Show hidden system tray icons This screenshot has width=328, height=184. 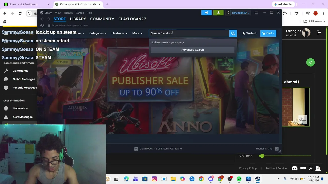[278, 179]
